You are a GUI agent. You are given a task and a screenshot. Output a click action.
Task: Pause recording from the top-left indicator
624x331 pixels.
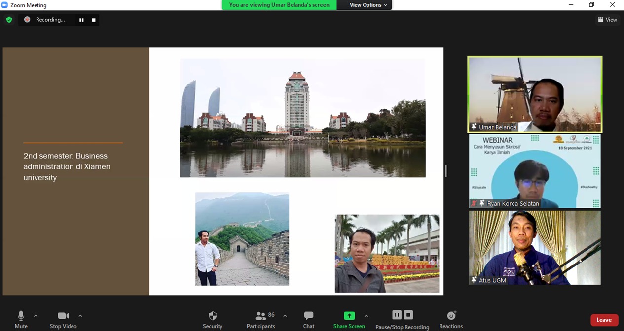[81, 20]
